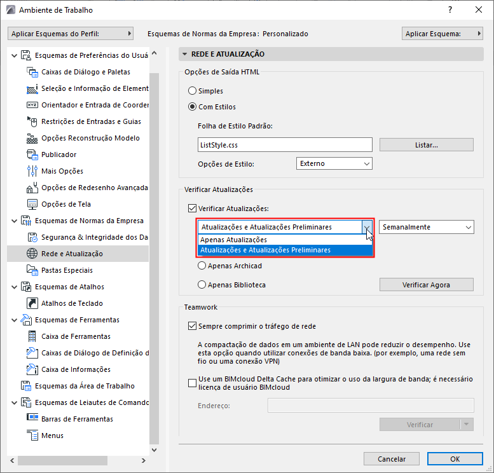This screenshot has height=473, width=494.
Task: Select the Apenas Biblioteca radio button
Action: (202, 285)
